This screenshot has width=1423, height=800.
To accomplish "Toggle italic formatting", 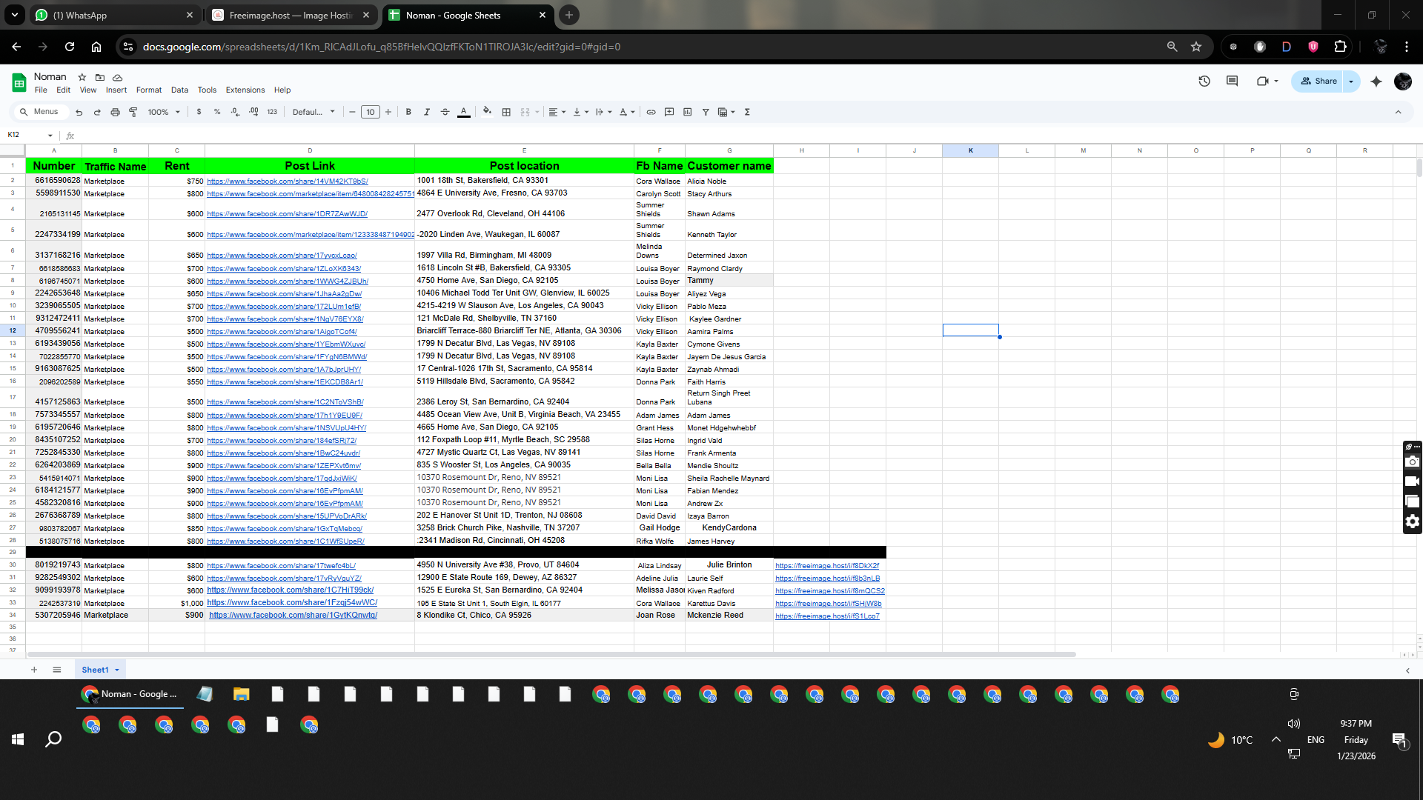I will (427, 112).
